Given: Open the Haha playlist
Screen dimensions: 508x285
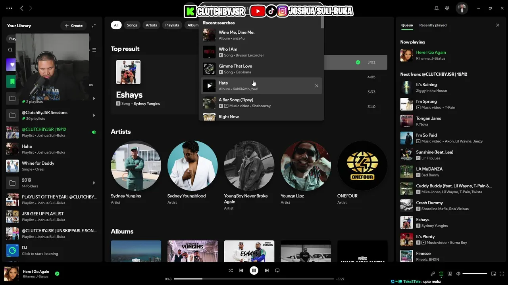Looking at the screenshot, I should pyautogui.click(x=52, y=149).
